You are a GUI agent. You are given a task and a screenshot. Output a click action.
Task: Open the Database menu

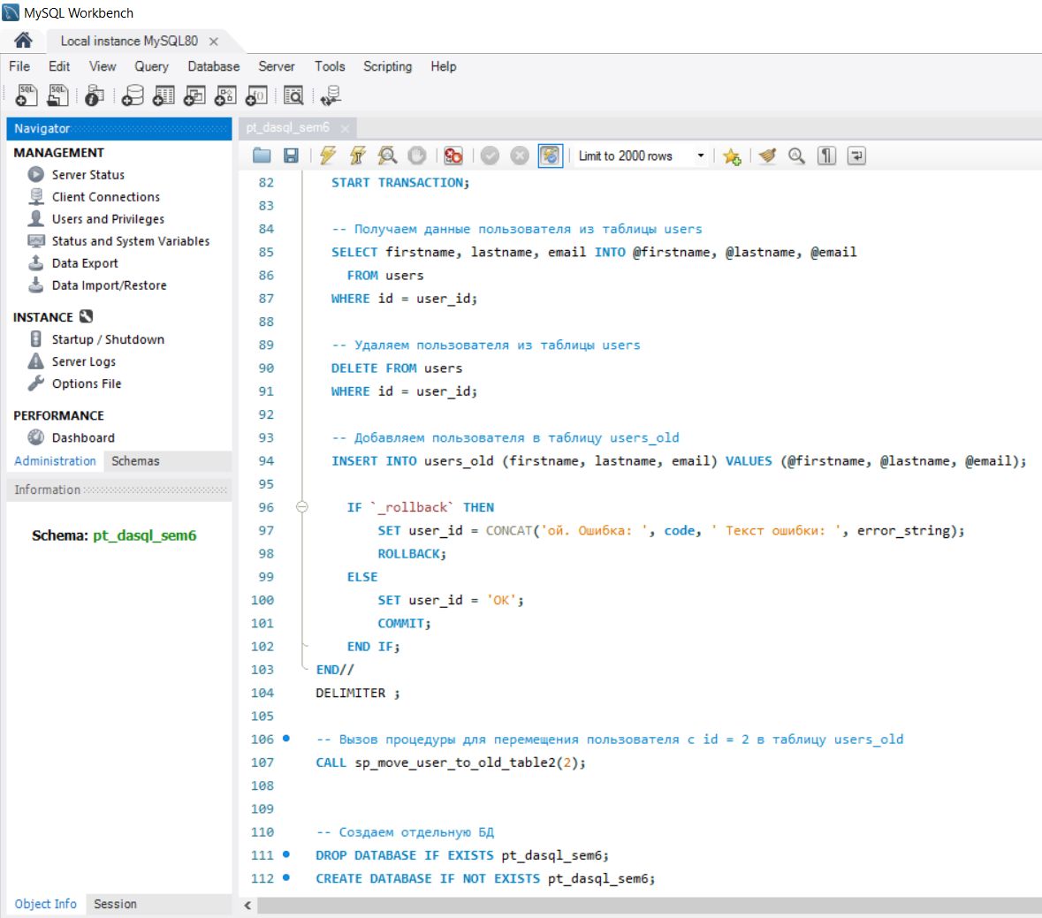213,66
